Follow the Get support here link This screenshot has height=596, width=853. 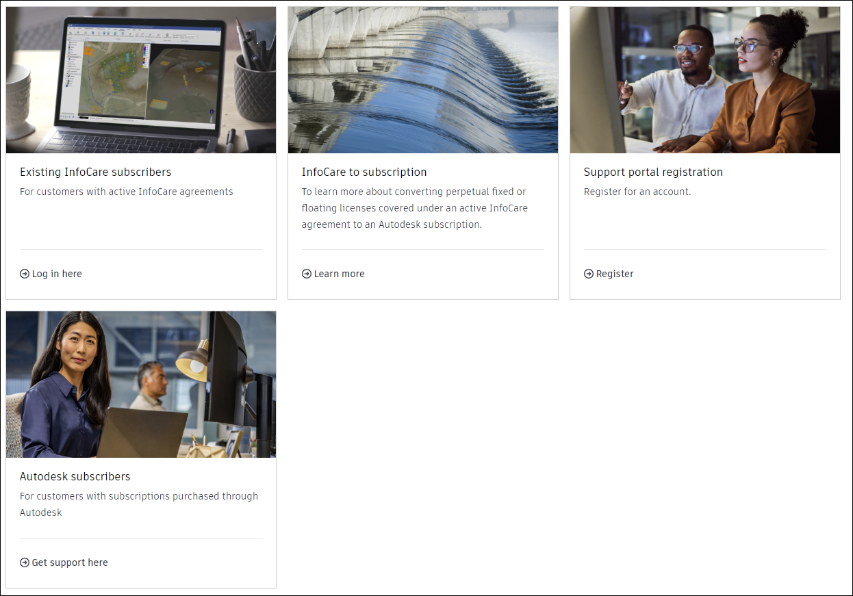tap(70, 562)
